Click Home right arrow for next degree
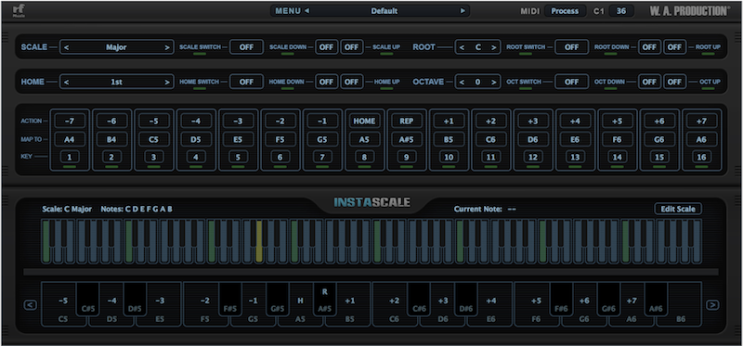This screenshot has width=743, height=346. click(x=167, y=82)
